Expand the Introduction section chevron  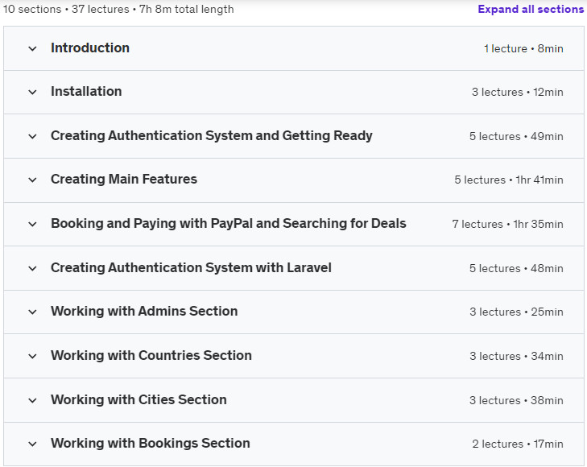pos(32,48)
